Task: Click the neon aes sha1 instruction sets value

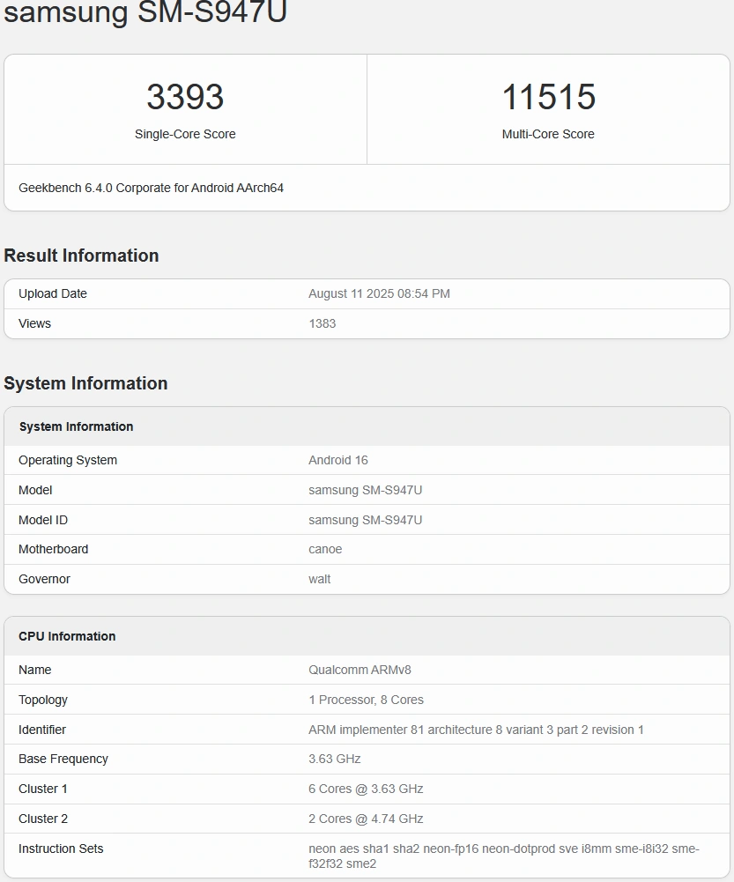Action: (x=504, y=856)
